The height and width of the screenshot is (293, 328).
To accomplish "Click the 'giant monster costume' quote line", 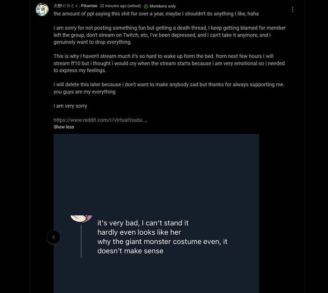I will coord(163,241).
